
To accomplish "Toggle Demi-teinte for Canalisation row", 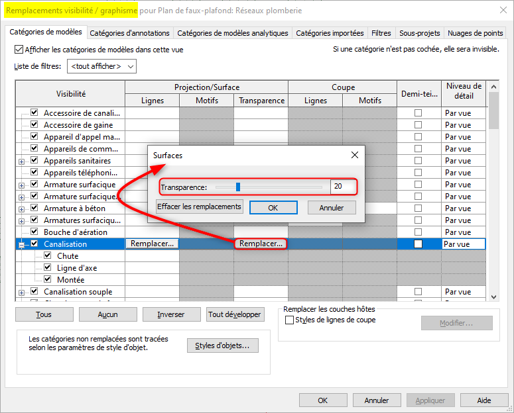I will 418,244.
